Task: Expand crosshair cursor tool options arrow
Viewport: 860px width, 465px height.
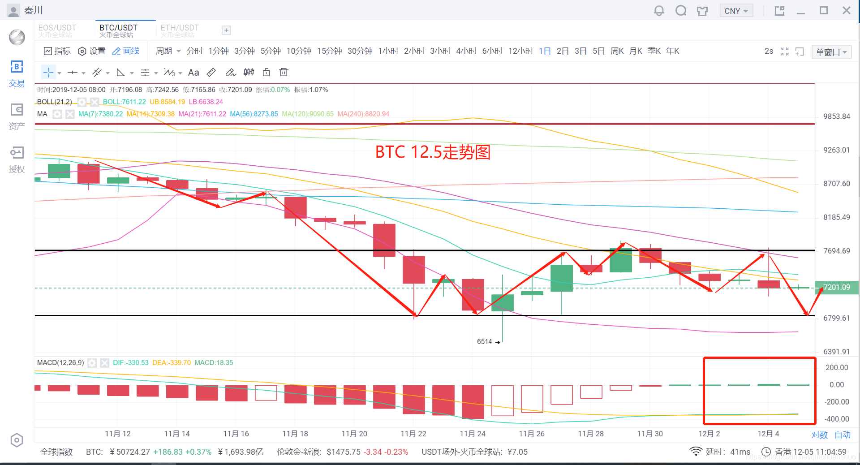Action: point(60,73)
